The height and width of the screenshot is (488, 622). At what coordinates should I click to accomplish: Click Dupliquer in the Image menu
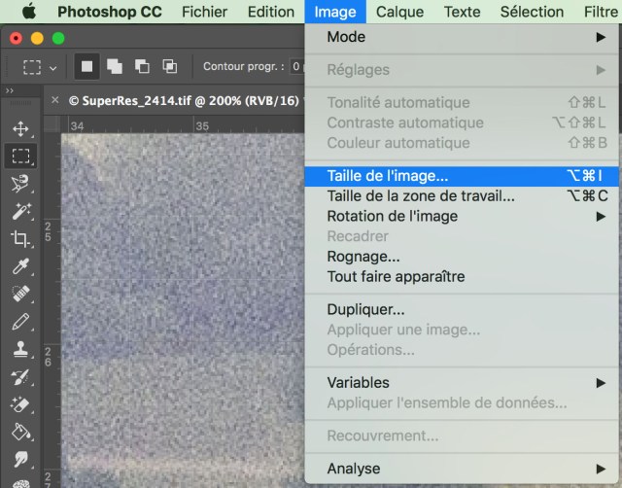pos(365,309)
